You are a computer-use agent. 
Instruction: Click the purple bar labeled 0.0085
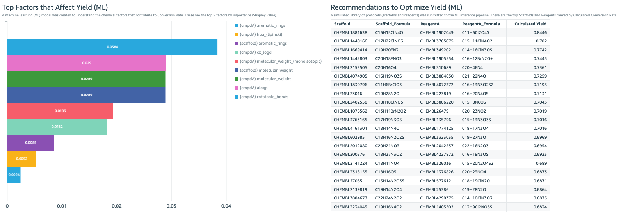coord(30,143)
